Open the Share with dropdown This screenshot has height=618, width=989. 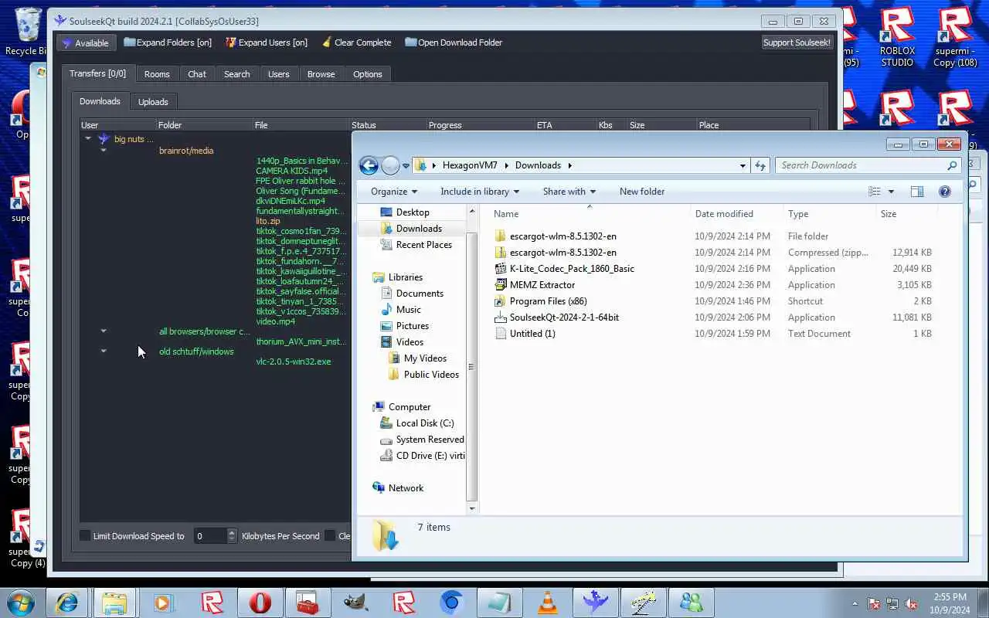coord(569,192)
